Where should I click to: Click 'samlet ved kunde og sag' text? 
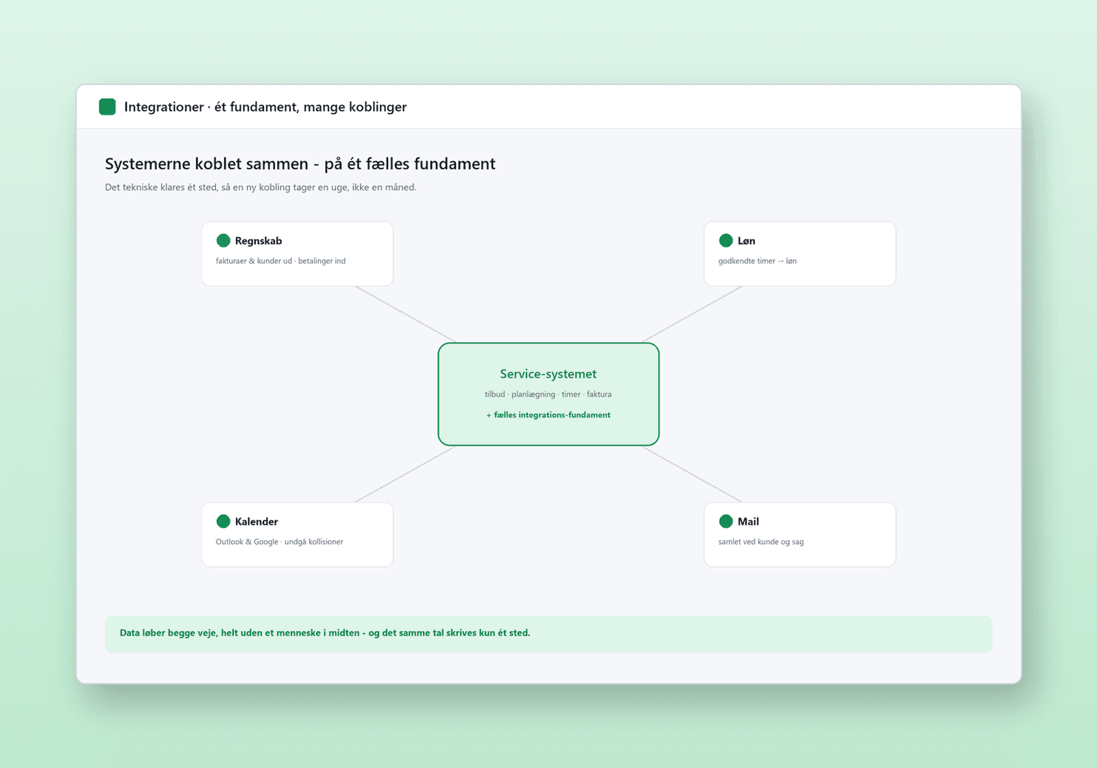click(x=761, y=542)
